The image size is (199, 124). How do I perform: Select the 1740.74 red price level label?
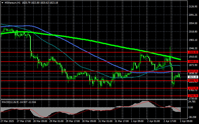(193, 96)
